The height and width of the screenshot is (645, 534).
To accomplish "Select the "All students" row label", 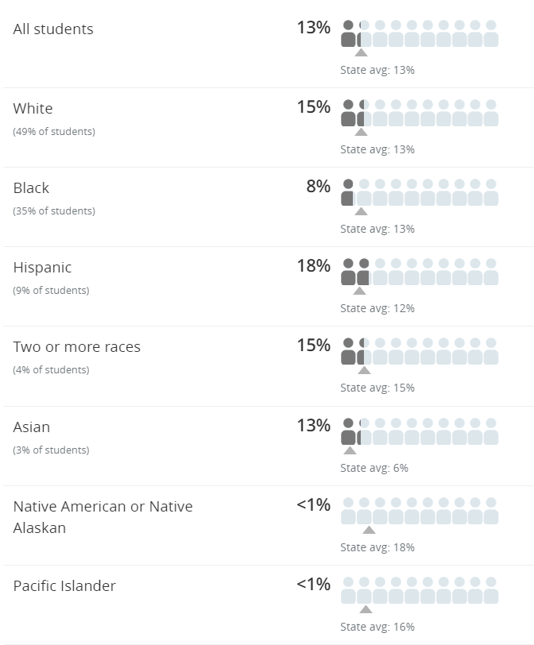I will click(53, 29).
